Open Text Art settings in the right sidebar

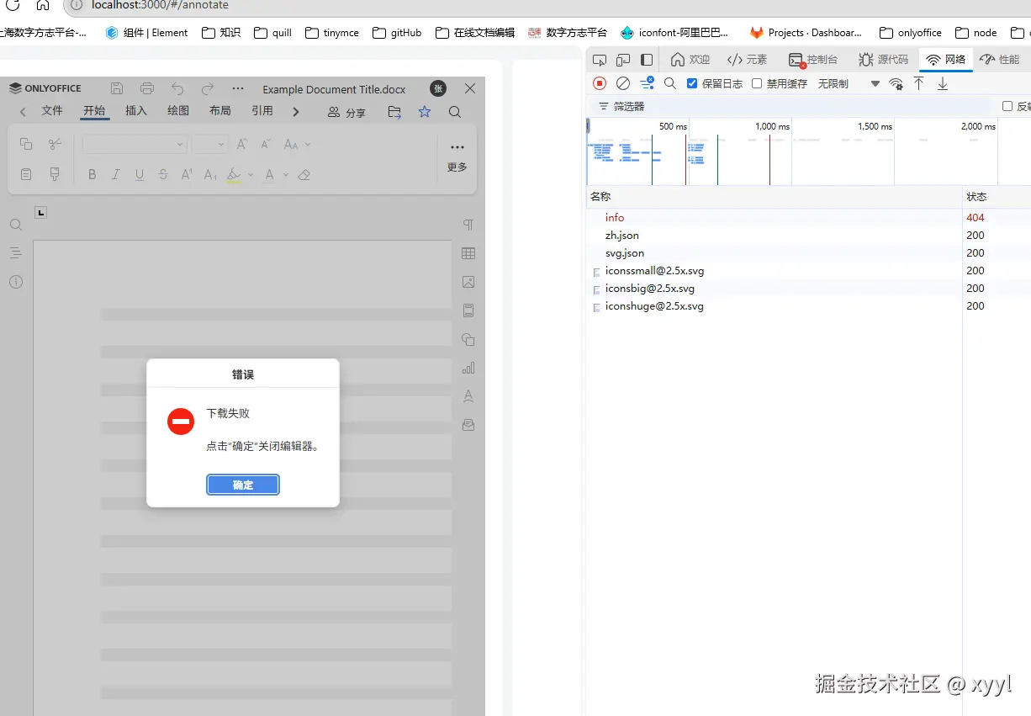tap(468, 396)
